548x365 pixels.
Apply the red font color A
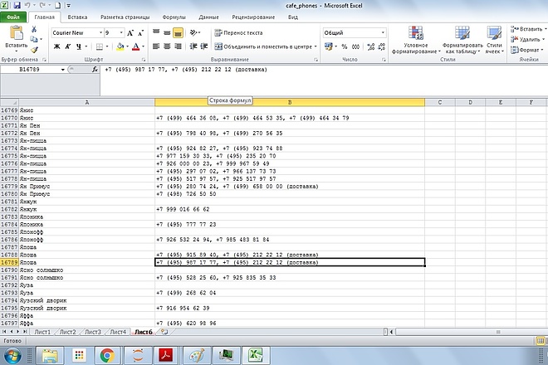click(136, 46)
